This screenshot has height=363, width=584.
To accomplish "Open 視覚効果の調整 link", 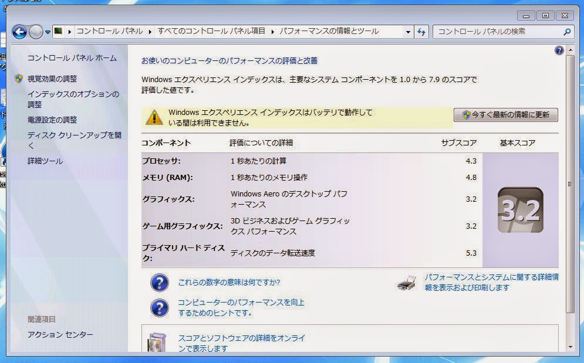I will tap(52, 79).
